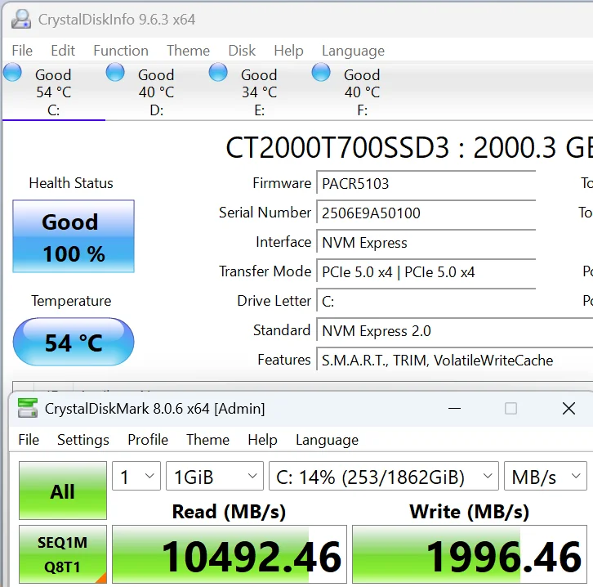This screenshot has height=587, width=593.
Task: Click the SEQ1M write result 1996.46
Action: pos(470,554)
